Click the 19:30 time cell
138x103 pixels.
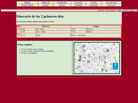click(x=78, y=32)
